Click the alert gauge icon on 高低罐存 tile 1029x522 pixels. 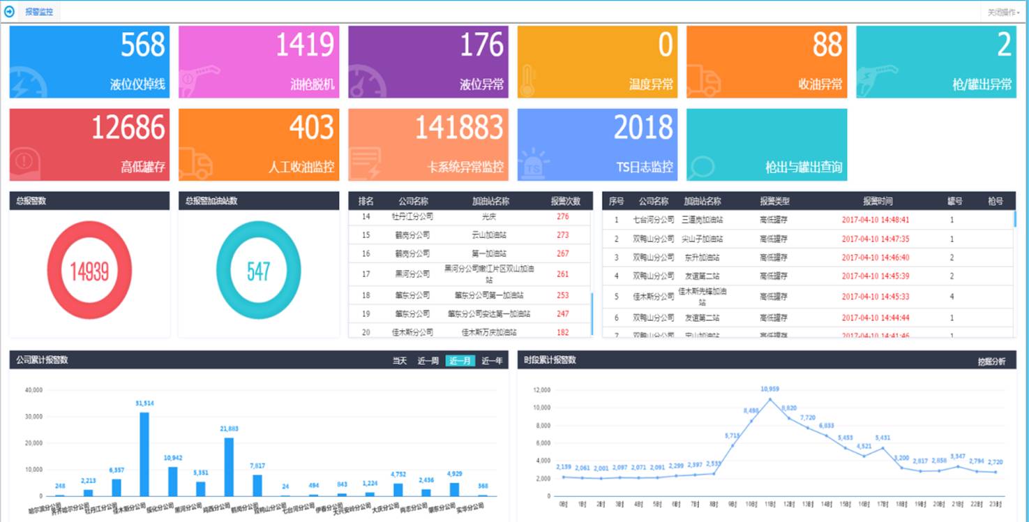click(x=26, y=163)
